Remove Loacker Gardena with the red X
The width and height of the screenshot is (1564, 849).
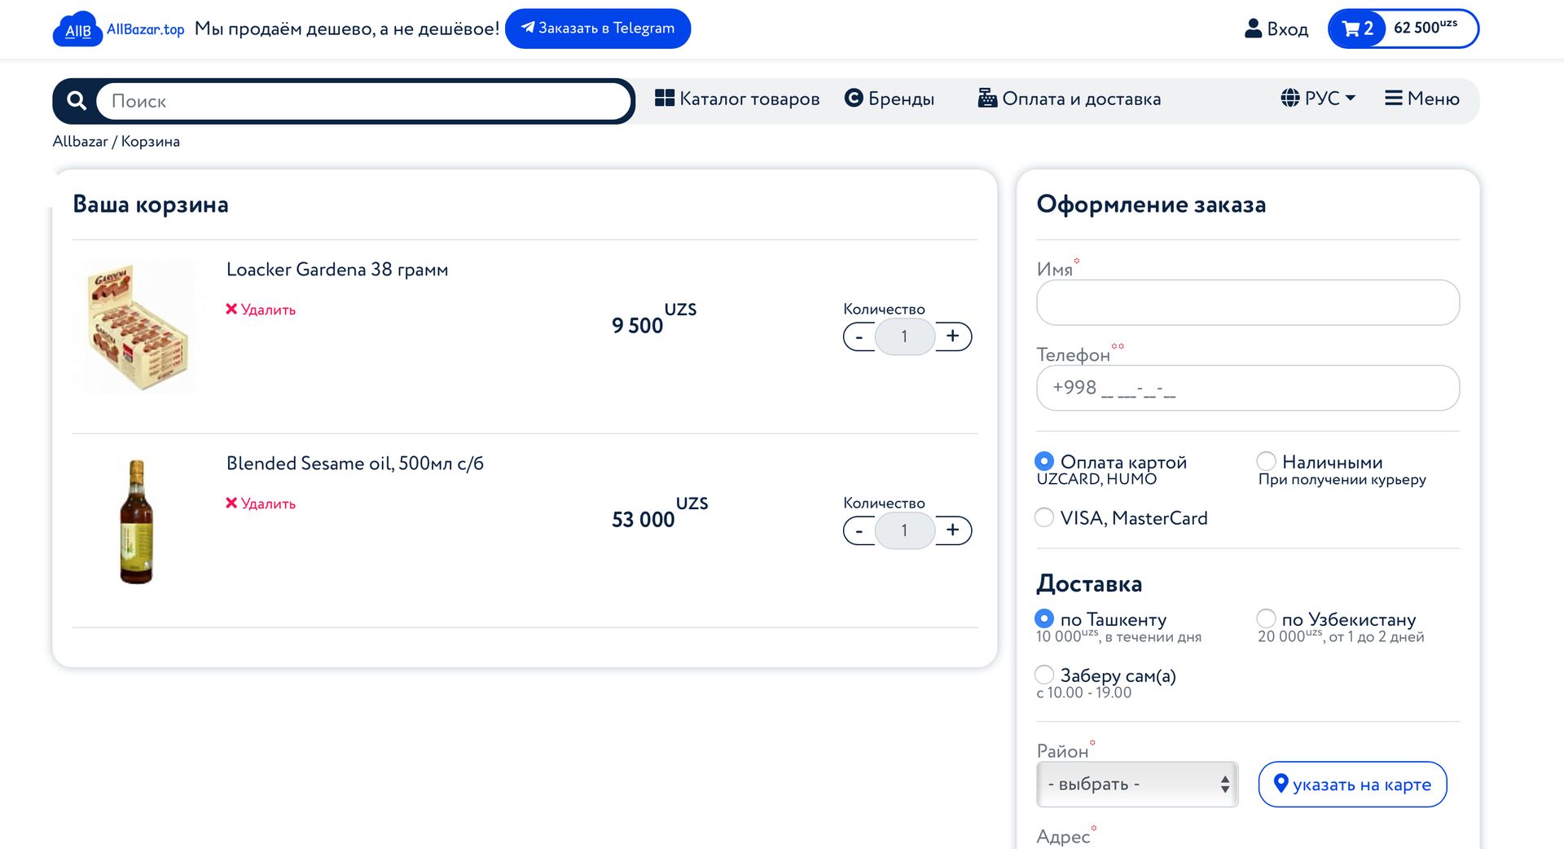point(231,310)
